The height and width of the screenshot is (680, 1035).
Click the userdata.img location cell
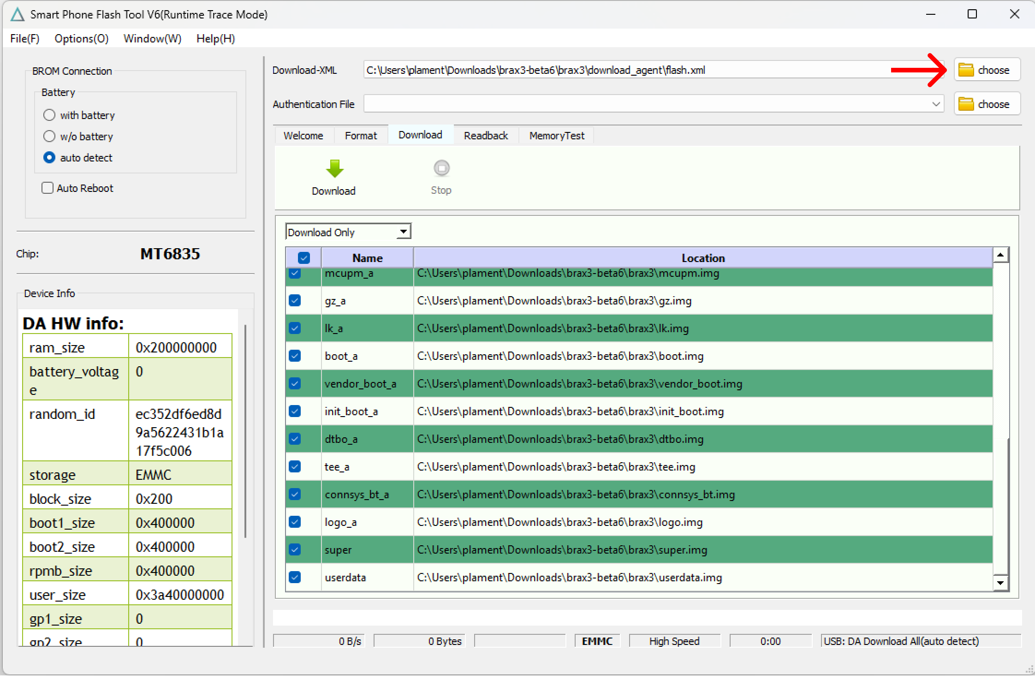[x=703, y=578]
